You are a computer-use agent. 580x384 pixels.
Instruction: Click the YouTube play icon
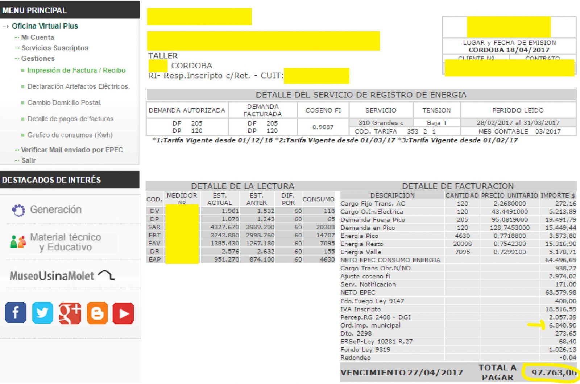click(x=123, y=313)
